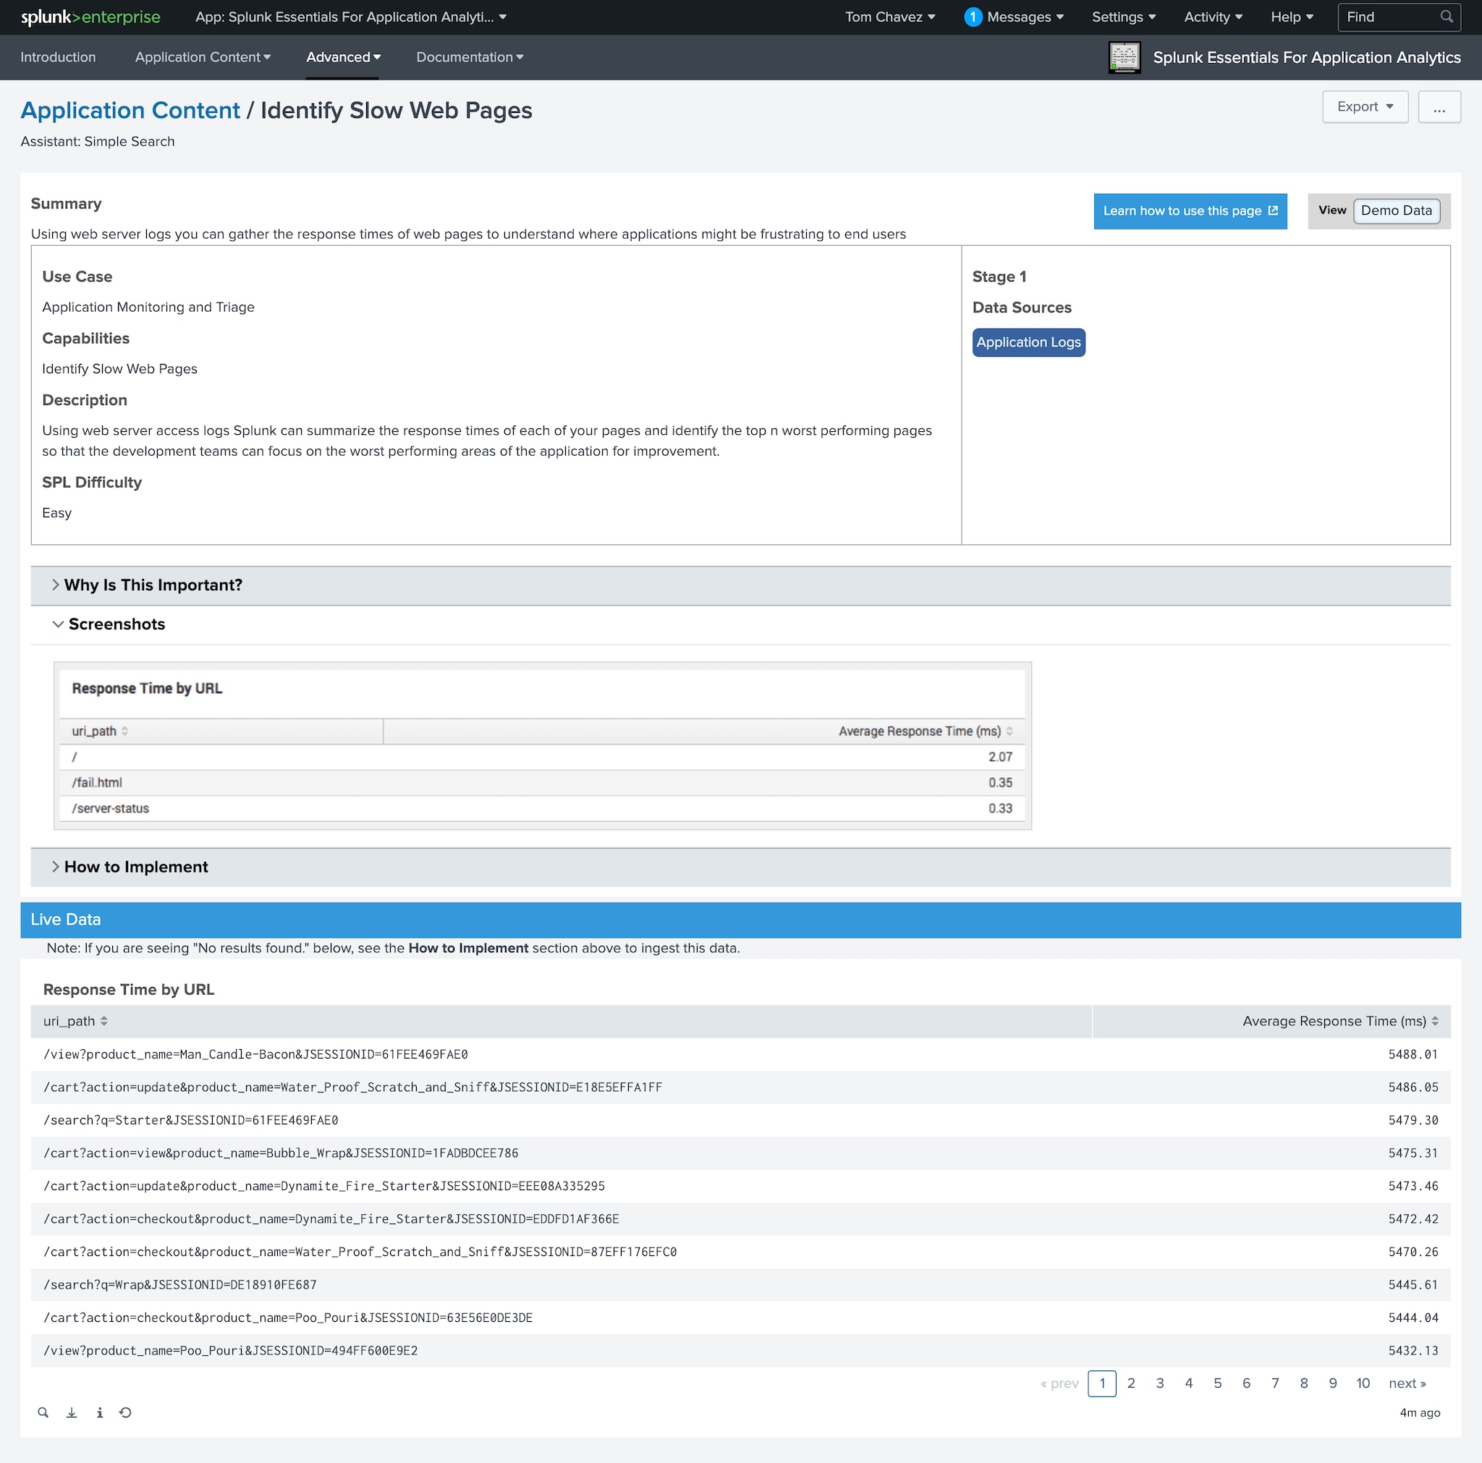Click current page 1 in pagination
The image size is (1482, 1463).
(1101, 1383)
